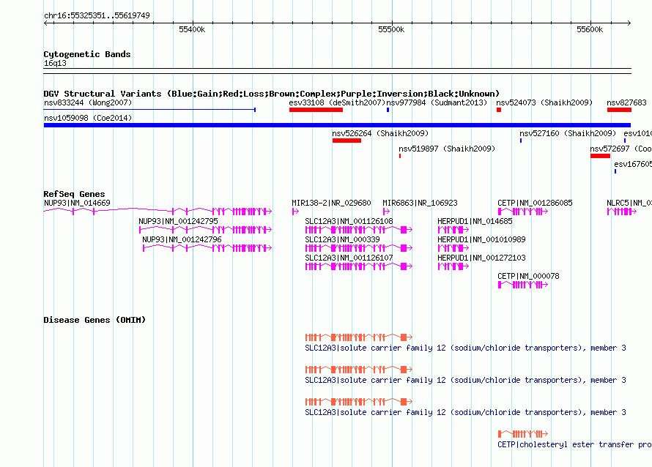Click the SLC12A3|NM_001126108 transcript label
Image resolution: width=652 pixels, height=467 pixels.
point(349,221)
